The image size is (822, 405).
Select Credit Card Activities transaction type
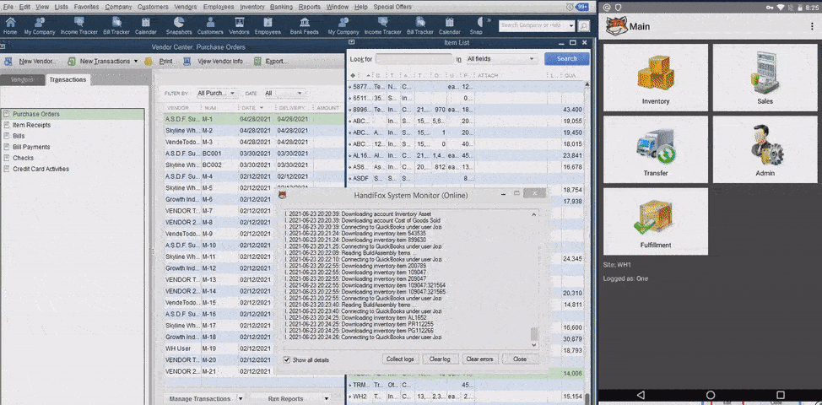pos(73,170)
